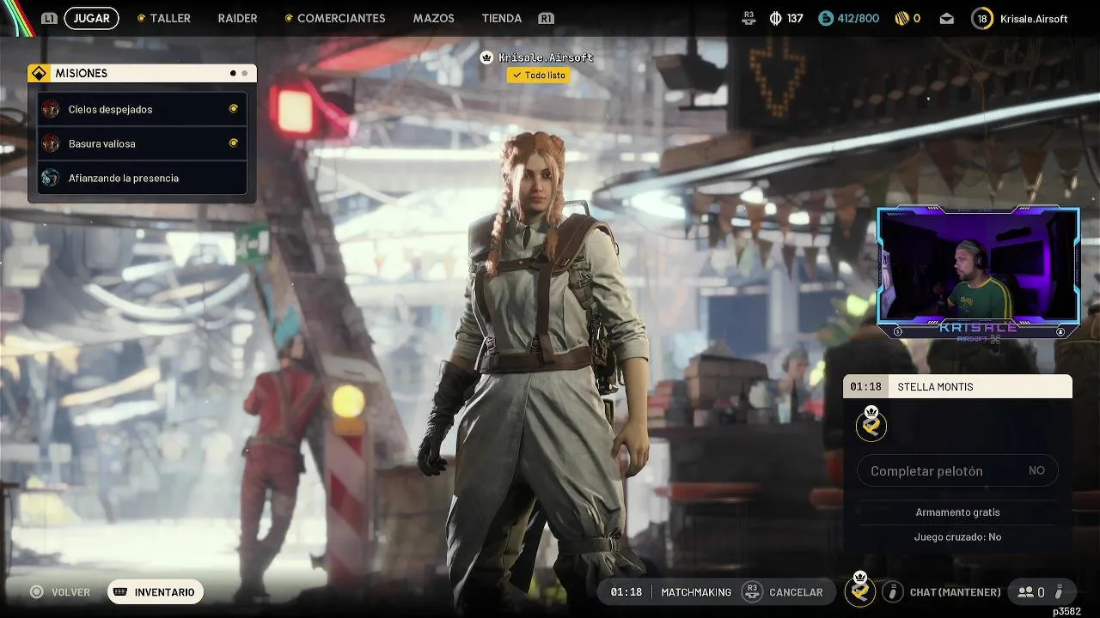The width and height of the screenshot is (1100, 618).
Task: Click the circle icon beside VOLVER
Action: pos(36,592)
